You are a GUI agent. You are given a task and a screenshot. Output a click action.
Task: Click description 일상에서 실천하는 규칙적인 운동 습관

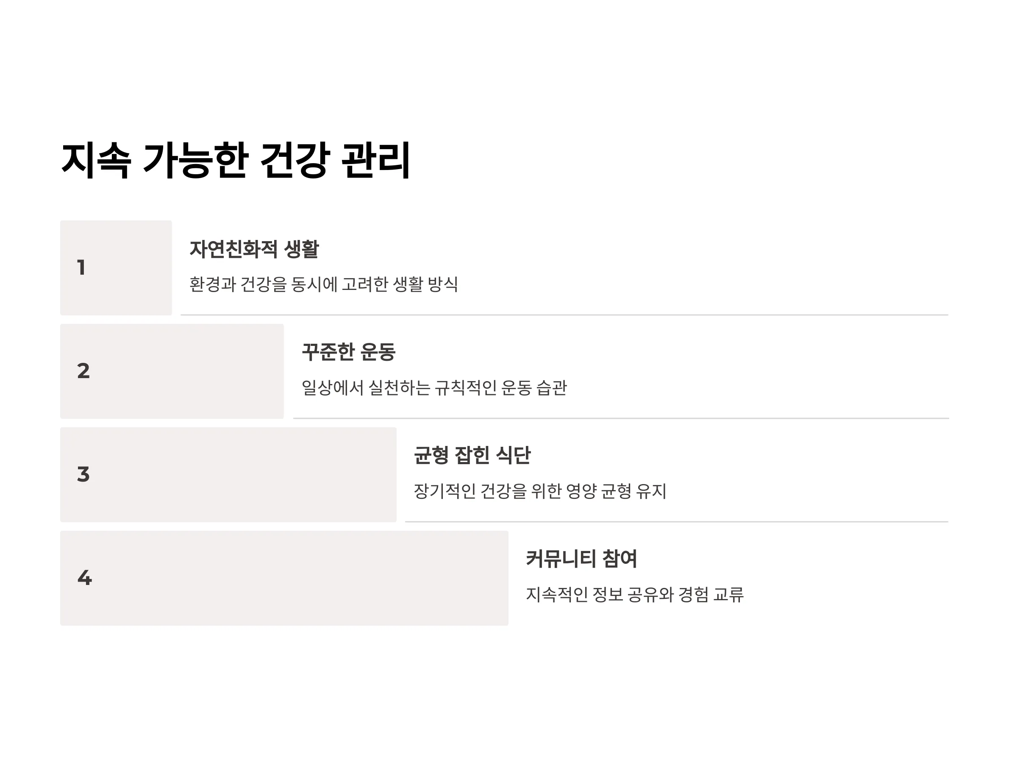pyautogui.click(x=434, y=388)
